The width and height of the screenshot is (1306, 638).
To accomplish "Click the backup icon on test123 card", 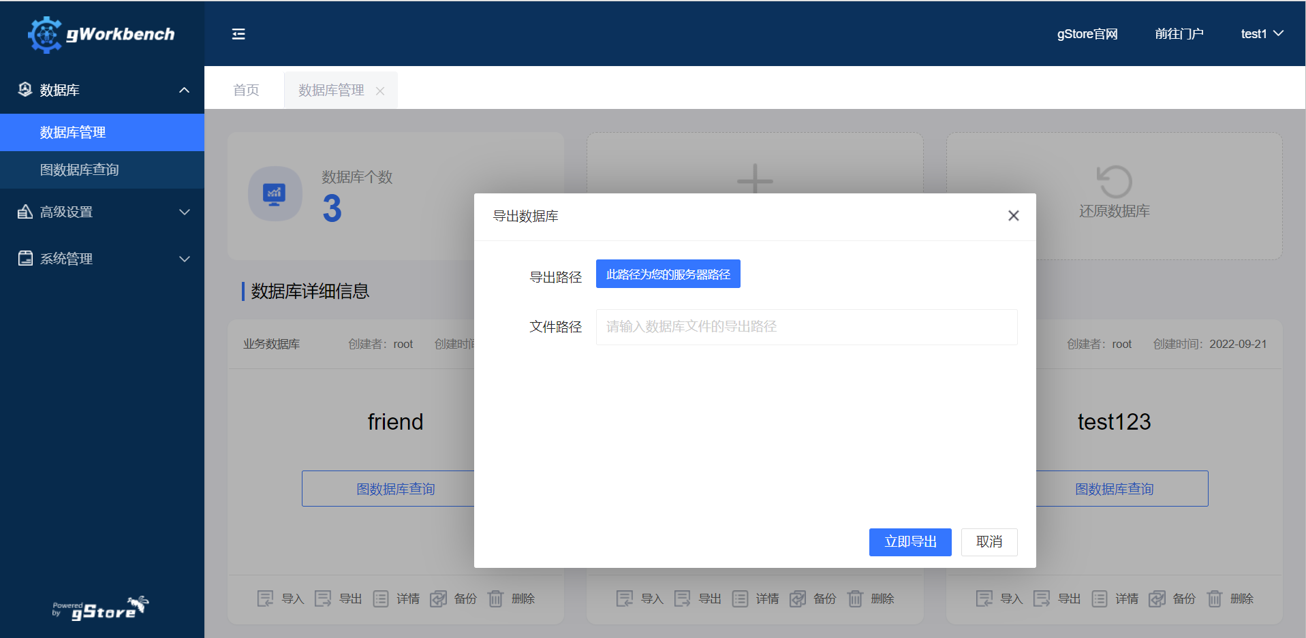I will 1157,599.
